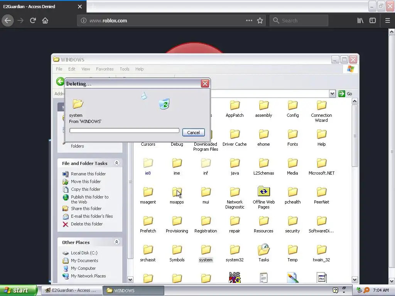The image size is (395, 296).
Task: Expand the explorer address bar dropdown
Action: pos(332,94)
